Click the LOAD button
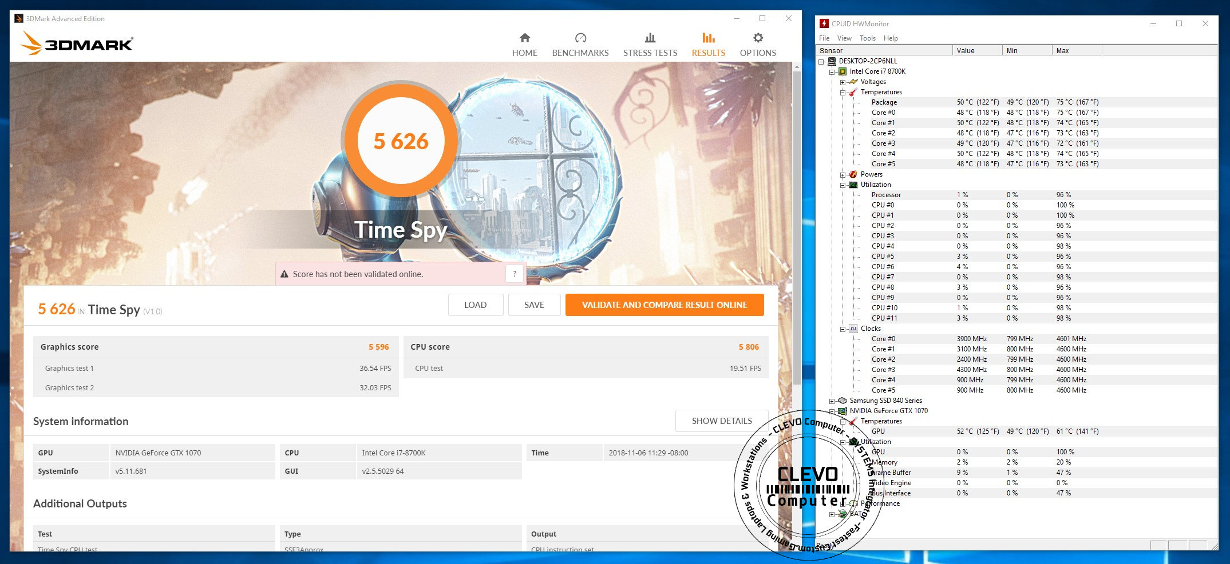The width and height of the screenshot is (1230, 564). tap(476, 305)
